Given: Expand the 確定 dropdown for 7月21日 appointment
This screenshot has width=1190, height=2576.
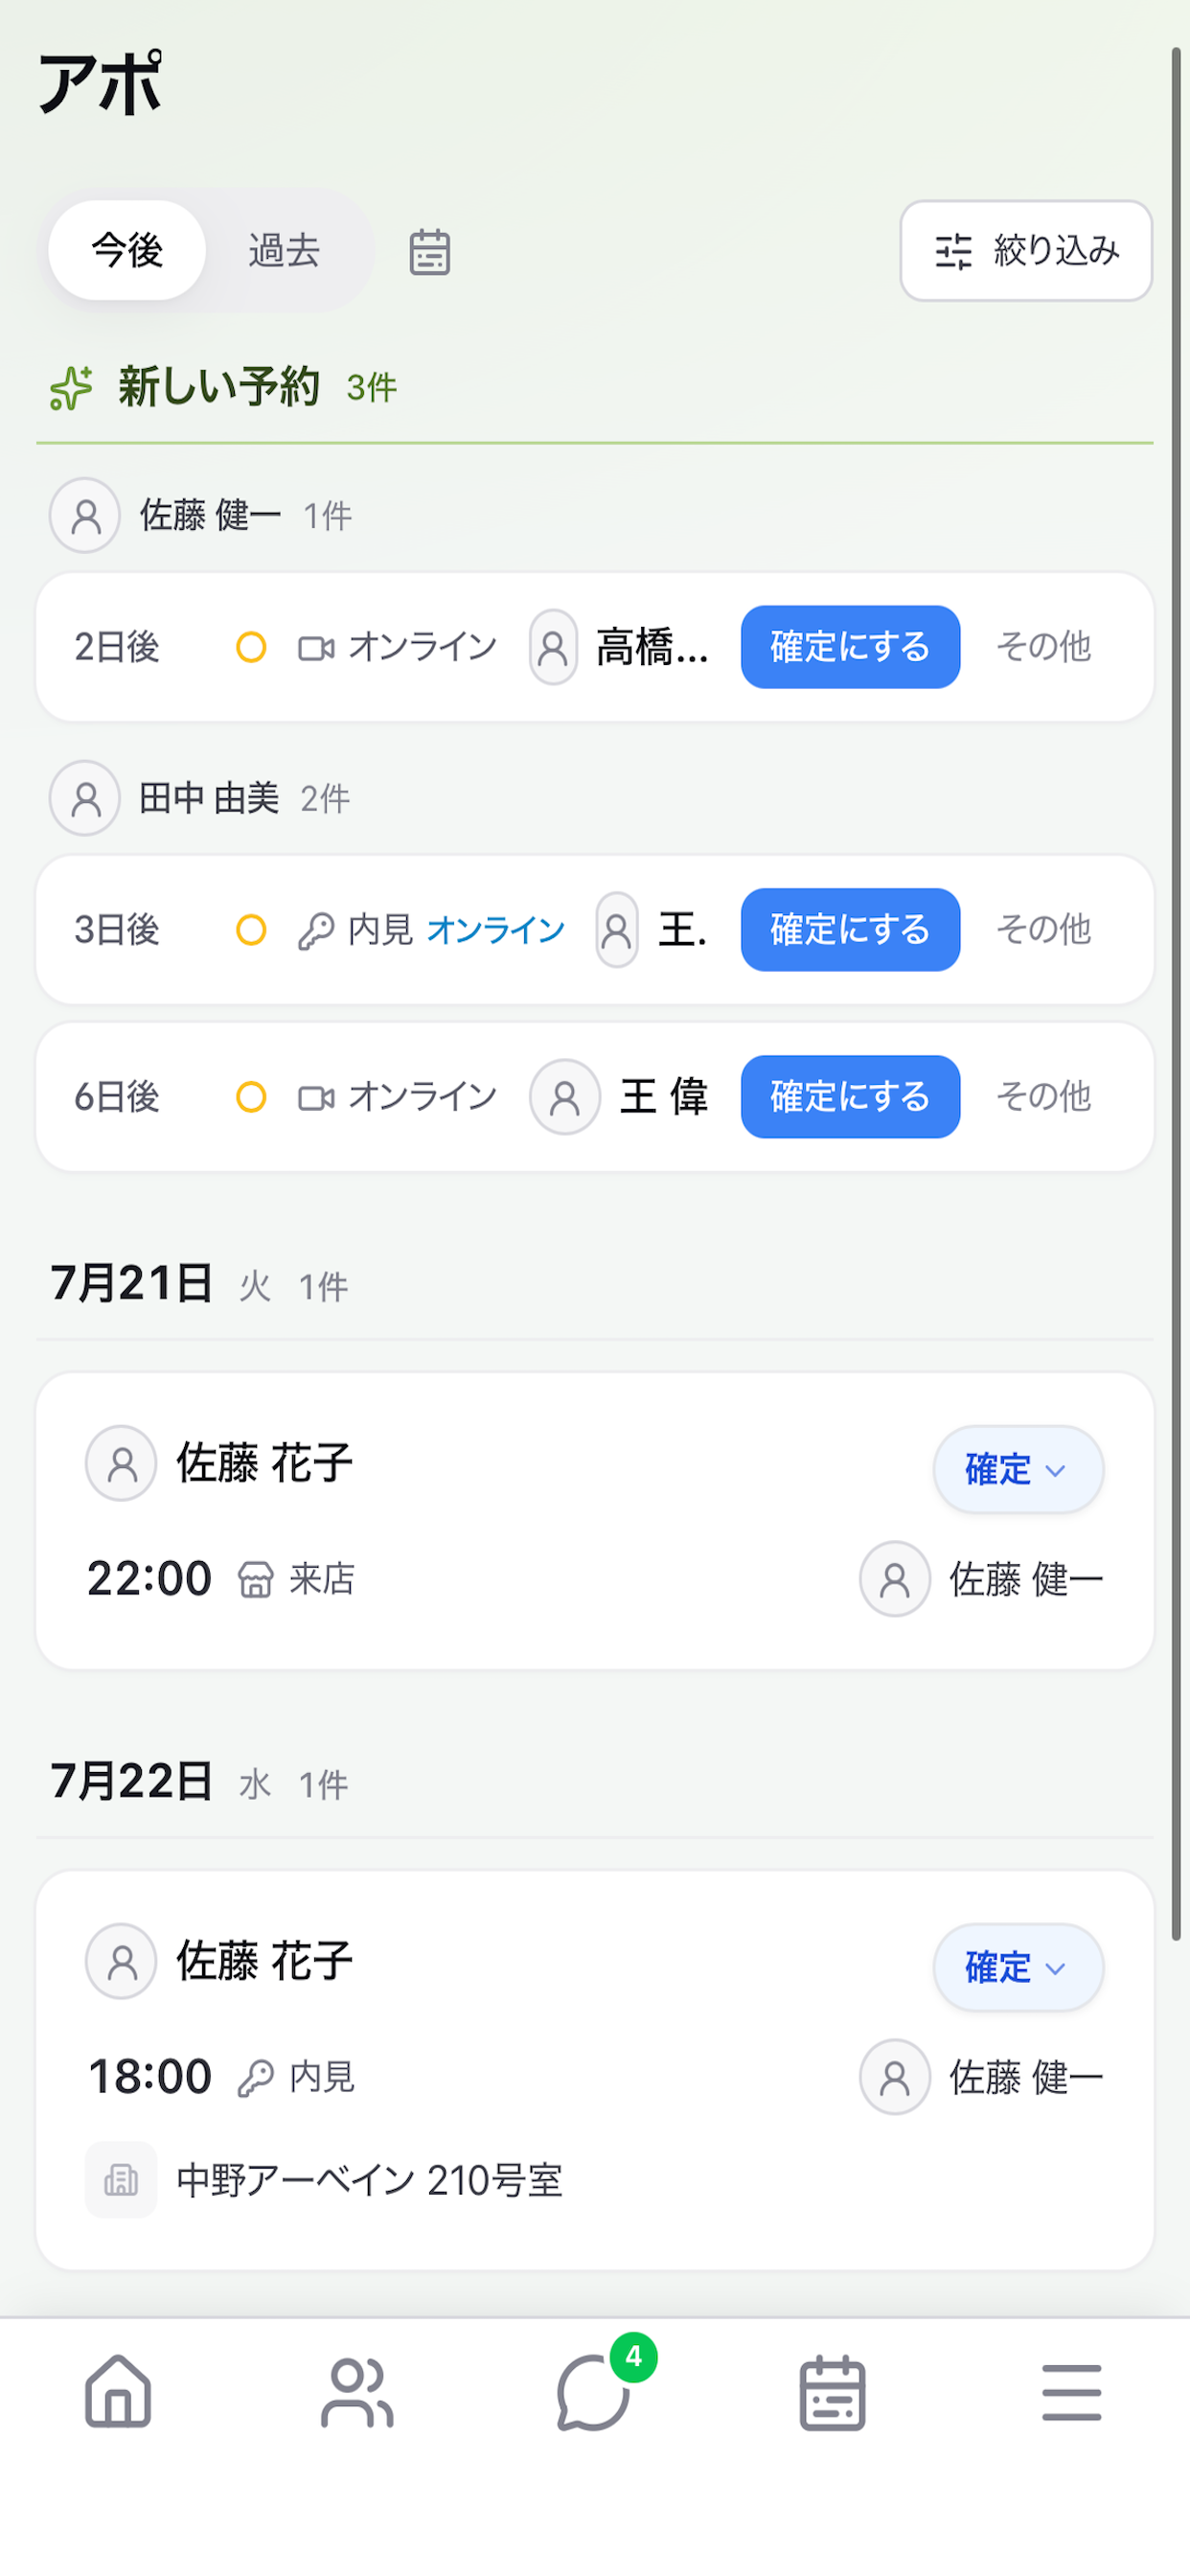Looking at the screenshot, I should [1018, 1469].
